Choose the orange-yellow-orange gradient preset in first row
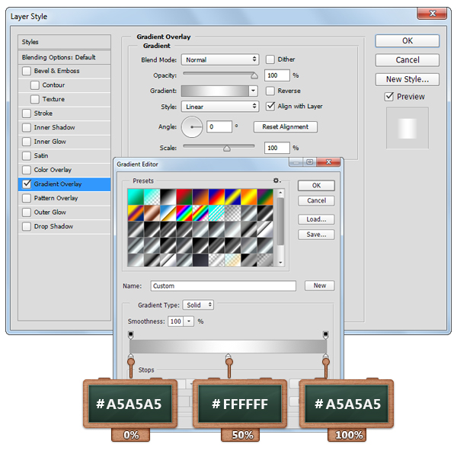The height and width of the screenshot is (457, 457). tap(248, 197)
